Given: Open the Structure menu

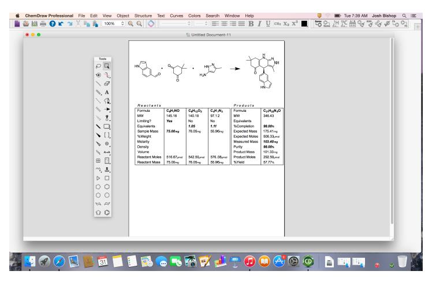Looking at the screenshot, I should (x=143, y=16).
